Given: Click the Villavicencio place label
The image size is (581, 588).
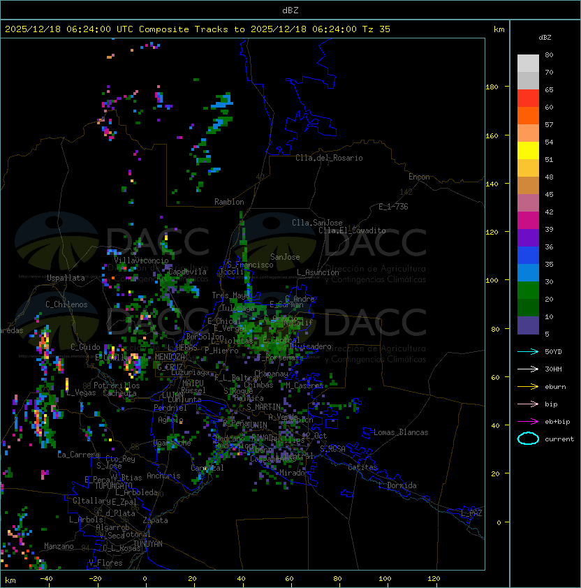Looking at the screenshot, I should point(141,260).
